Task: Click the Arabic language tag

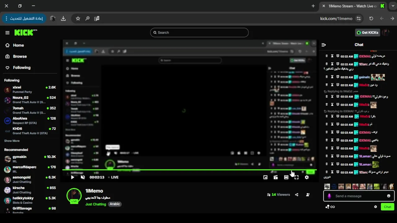Action: (x=115, y=204)
